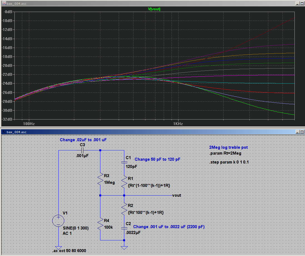Select the C2 capacitor symbol
The image size is (305, 256).
[124, 228]
